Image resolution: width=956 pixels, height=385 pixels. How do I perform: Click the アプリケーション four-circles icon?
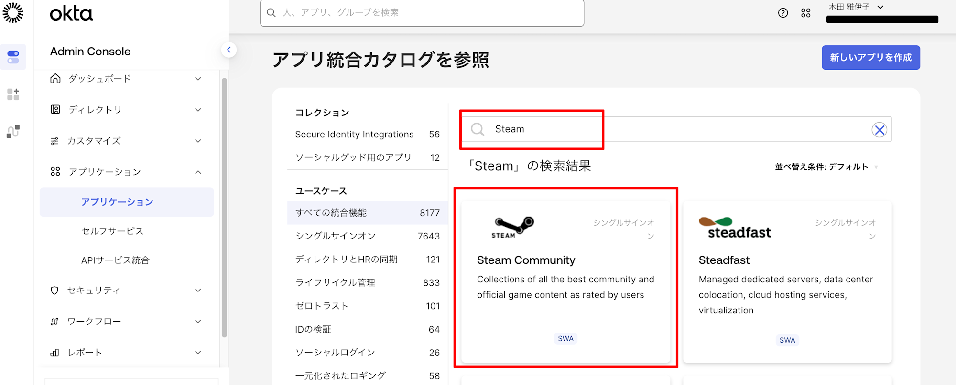coord(55,172)
